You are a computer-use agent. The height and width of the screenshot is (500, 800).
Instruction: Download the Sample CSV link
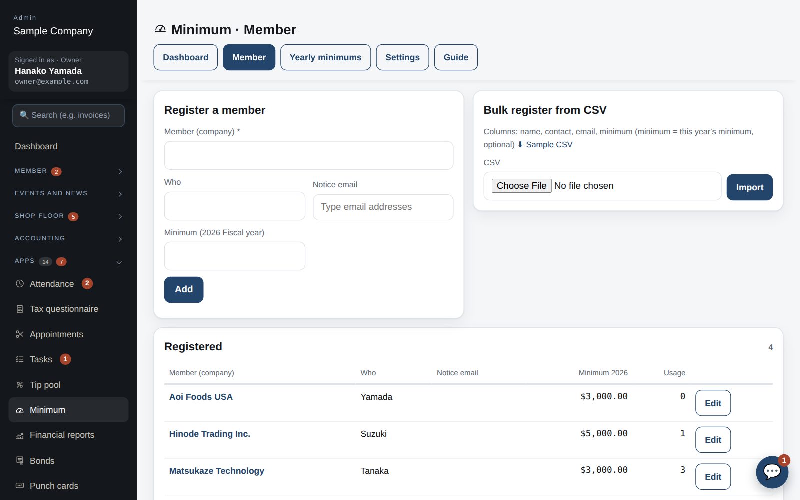pos(545,144)
